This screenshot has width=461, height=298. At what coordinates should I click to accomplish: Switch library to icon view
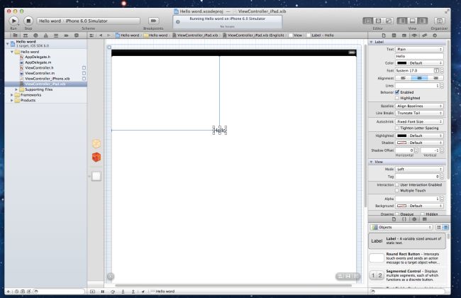pyautogui.click(x=438, y=227)
